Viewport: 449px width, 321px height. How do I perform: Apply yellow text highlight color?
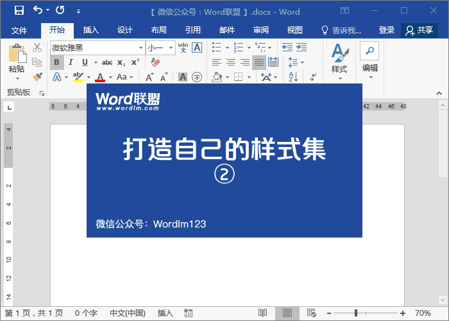(x=78, y=77)
